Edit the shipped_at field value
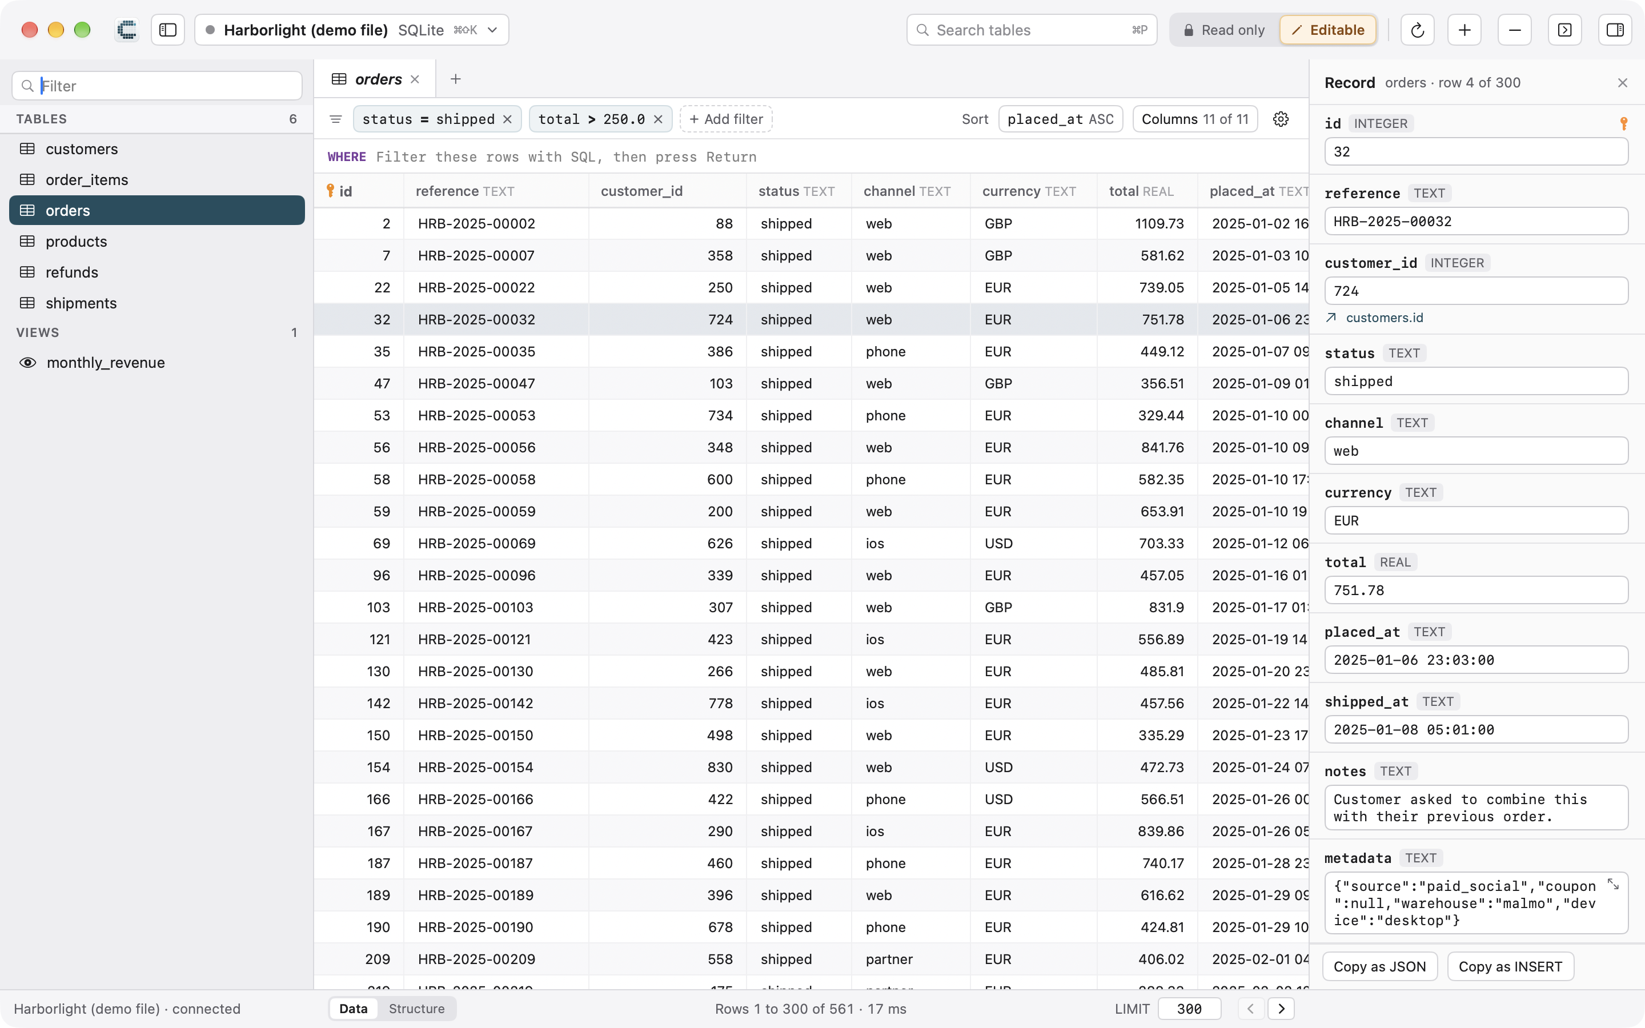 (1476, 729)
